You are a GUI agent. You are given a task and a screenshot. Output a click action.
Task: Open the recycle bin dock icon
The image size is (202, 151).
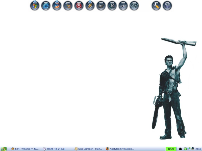coord(167,6)
